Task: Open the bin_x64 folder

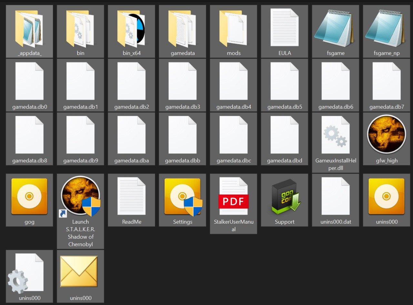Action: pos(131,31)
